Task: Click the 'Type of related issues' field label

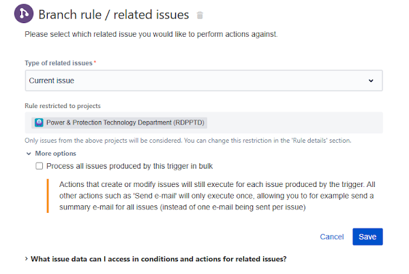Action: pyautogui.click(x=58, y=63)
